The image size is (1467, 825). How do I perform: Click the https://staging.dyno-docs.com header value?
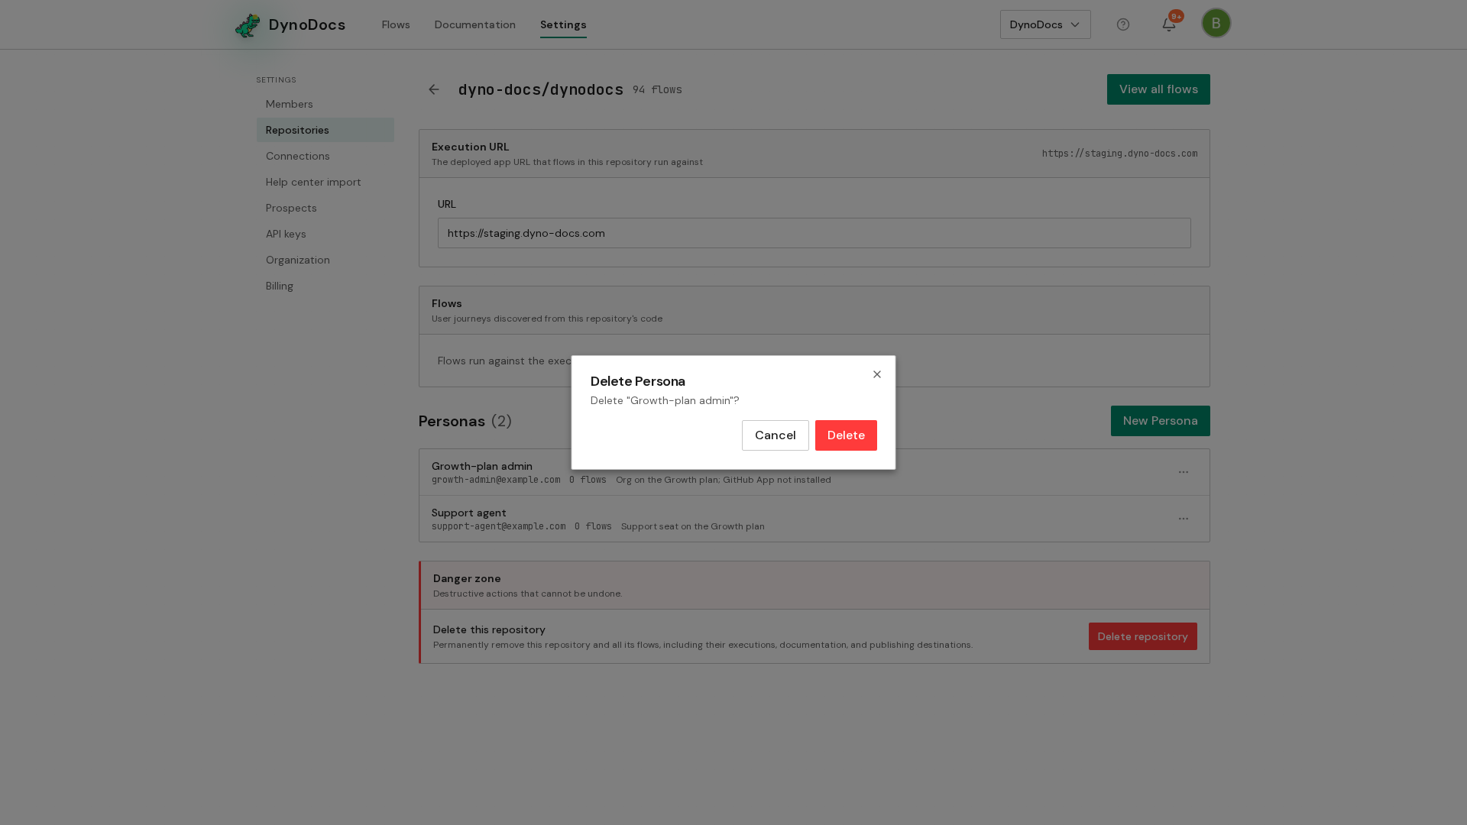(x=1120, y=154)
